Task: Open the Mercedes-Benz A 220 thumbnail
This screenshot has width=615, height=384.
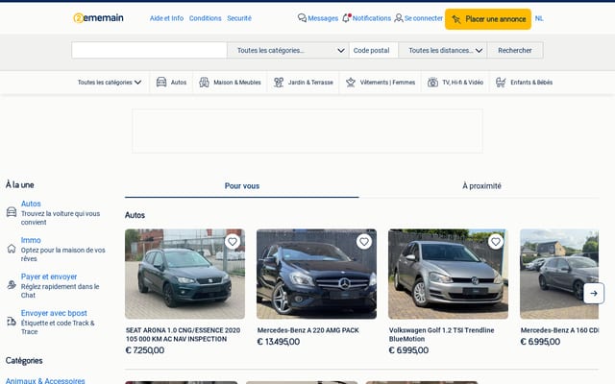Action: (x=316, y=274)
